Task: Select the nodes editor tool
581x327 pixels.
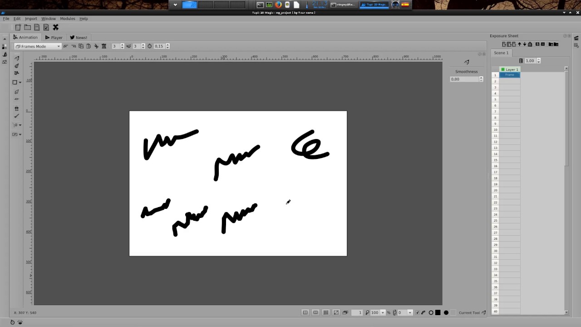Action: pos(16,99)
